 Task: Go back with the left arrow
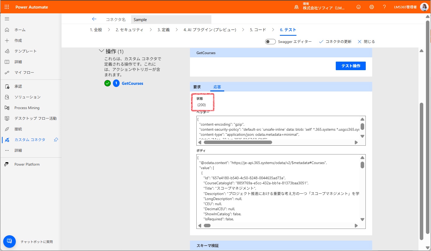point(94,19)
